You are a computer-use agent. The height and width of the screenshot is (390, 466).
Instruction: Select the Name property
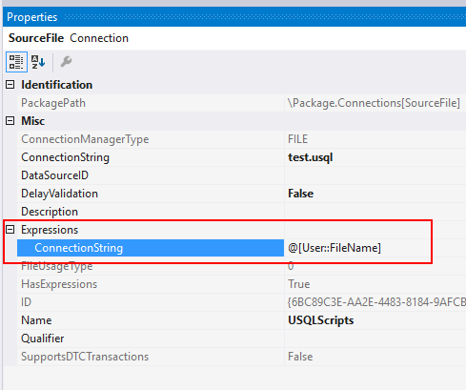[36, 320]
